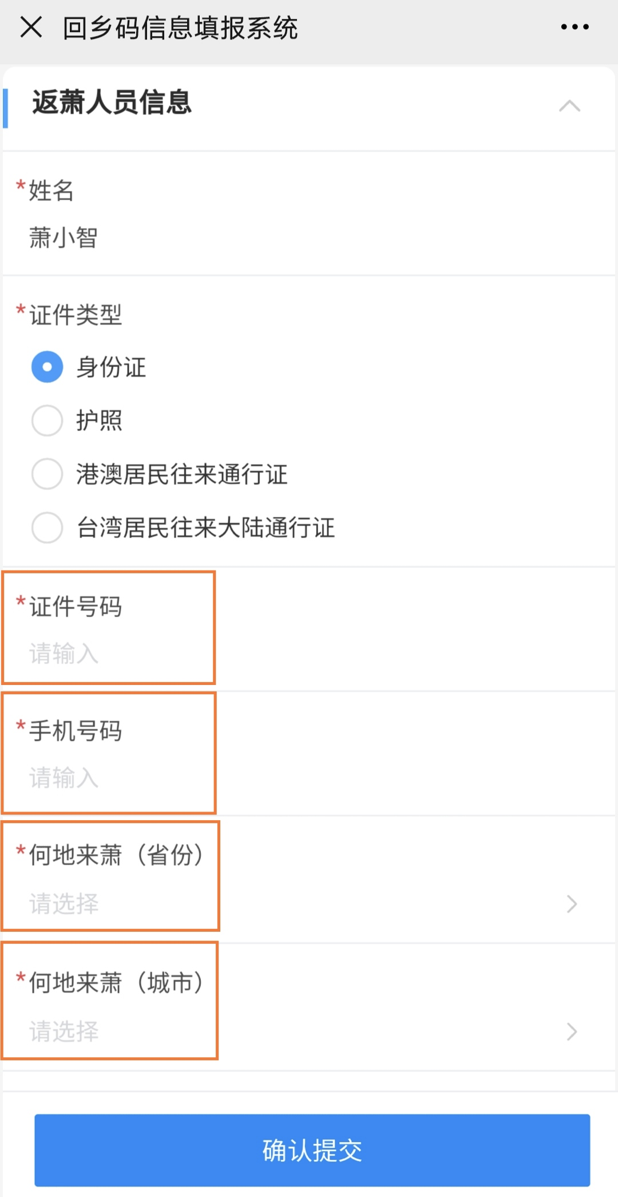Viewport: 618px width, 1197px height.
Task: Click the page title 回乡码信息填报系统
Action: [180, 27]
